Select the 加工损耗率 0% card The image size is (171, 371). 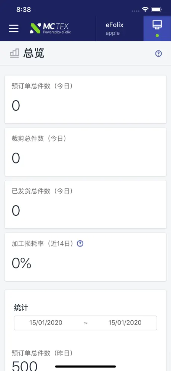click(85, 257)
